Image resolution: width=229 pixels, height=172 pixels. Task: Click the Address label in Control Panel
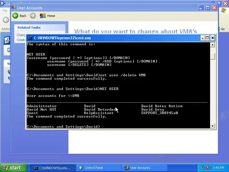point(5,29)
